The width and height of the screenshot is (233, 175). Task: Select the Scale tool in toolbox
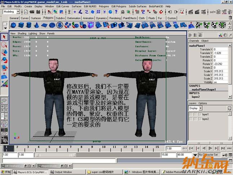(x=4, y=67)
